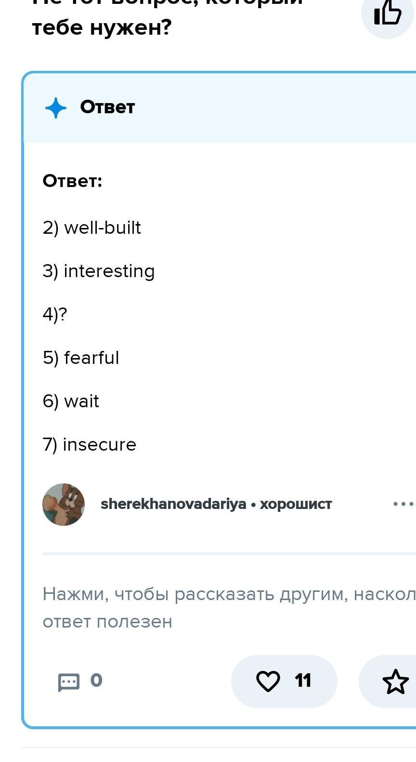The image size is (416, 762).
Task: Click the 'тебе нужен?' question text
Action: click(x=102, y=27)
